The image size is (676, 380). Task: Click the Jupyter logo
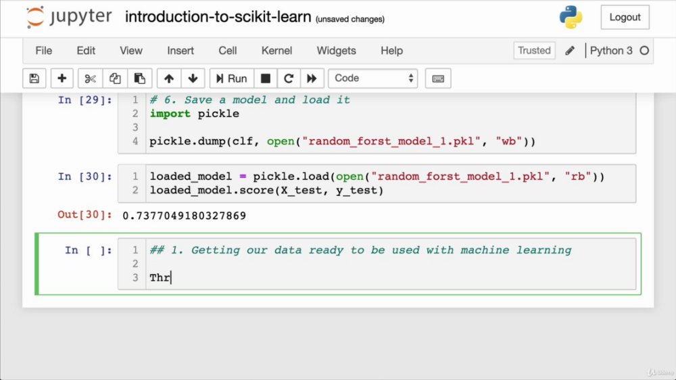point(69,18)
